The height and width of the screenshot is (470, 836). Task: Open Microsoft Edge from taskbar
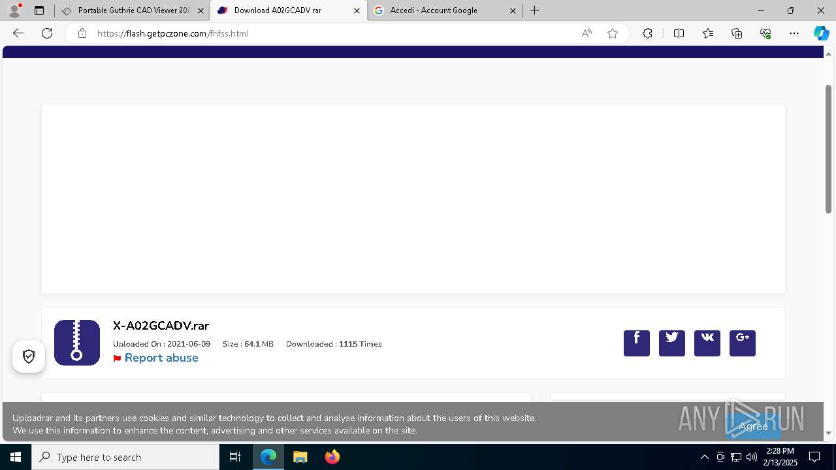268,457
